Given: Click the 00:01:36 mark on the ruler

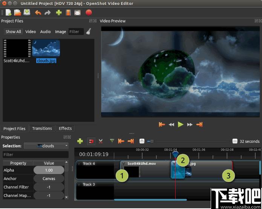Looking at the screenshot, I should (199, 150).
